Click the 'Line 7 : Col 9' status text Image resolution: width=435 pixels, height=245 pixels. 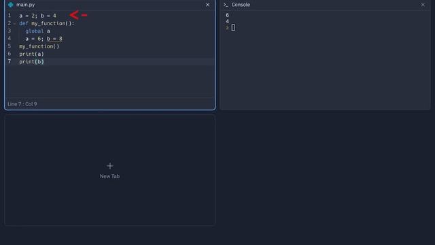pos(22,104)
